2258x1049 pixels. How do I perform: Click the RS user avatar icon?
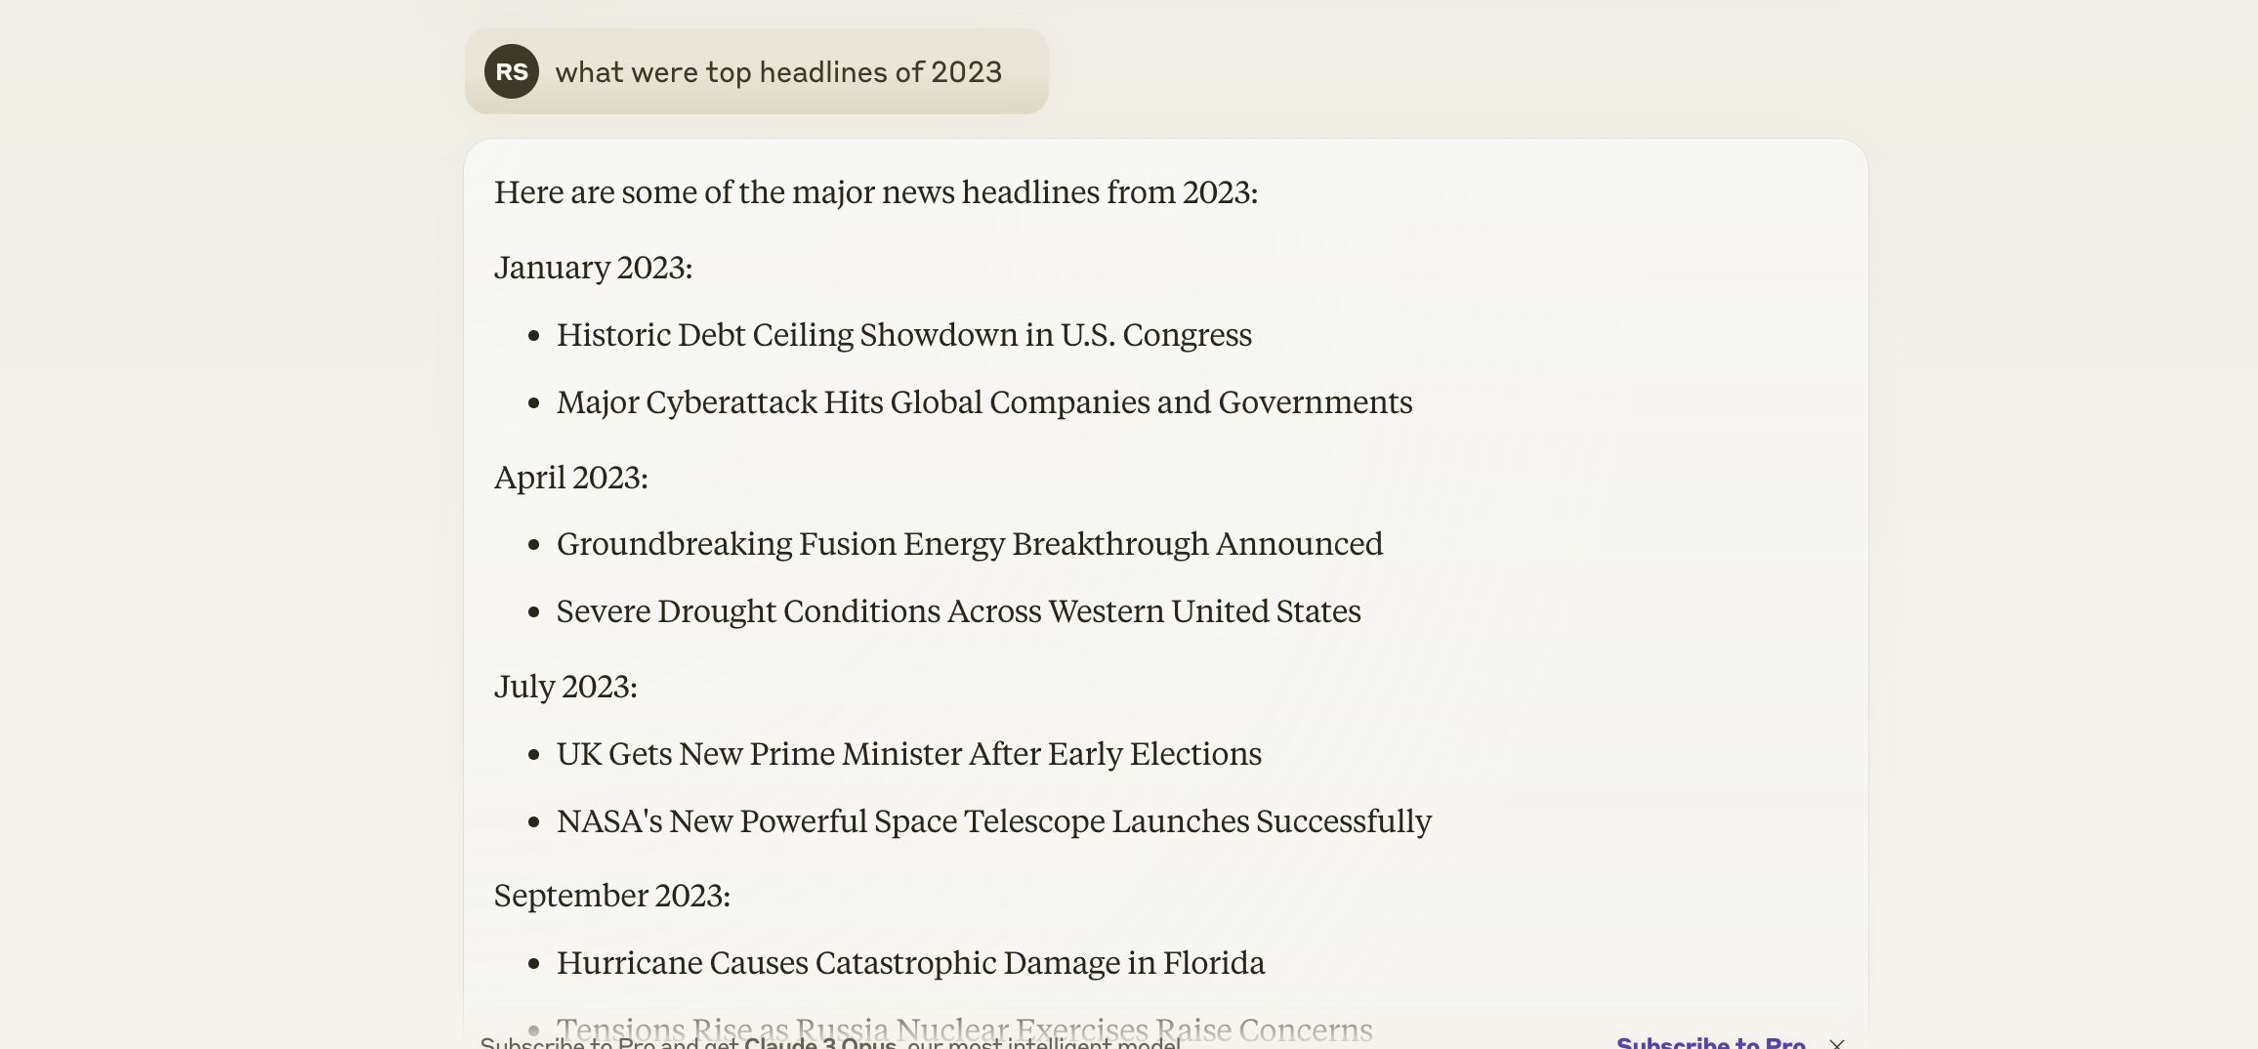click(x=512, y=71)
